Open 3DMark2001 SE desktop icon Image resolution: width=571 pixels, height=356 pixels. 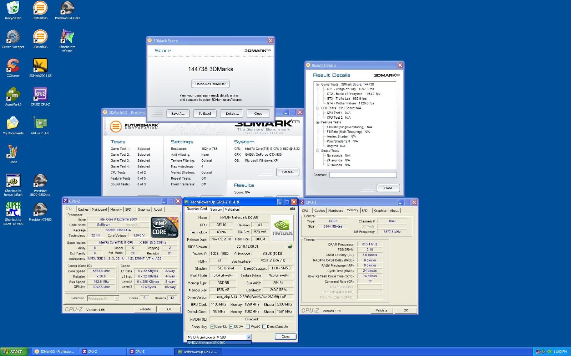tap(40, 68)
